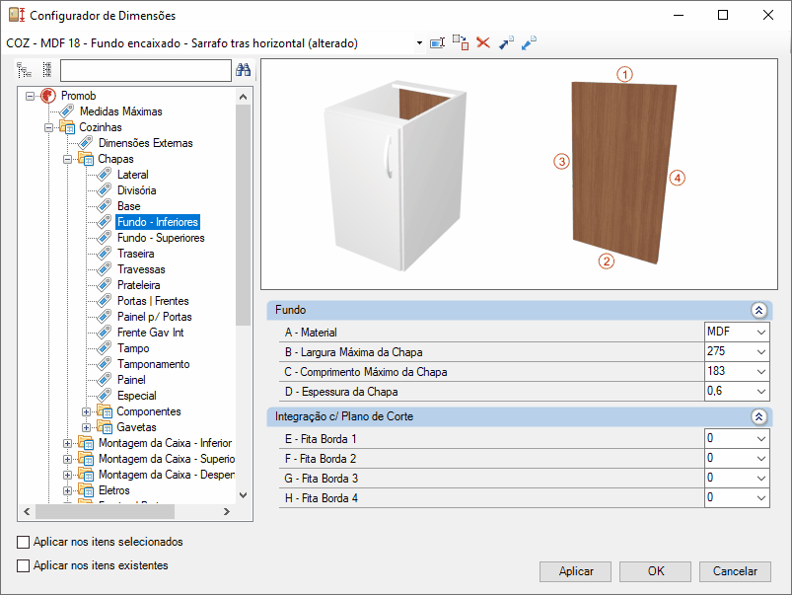Image resolution: width=792 pixels, height=595 pixels.
Task: Click the copy configuration icon
Action: (x=461, y=43)
